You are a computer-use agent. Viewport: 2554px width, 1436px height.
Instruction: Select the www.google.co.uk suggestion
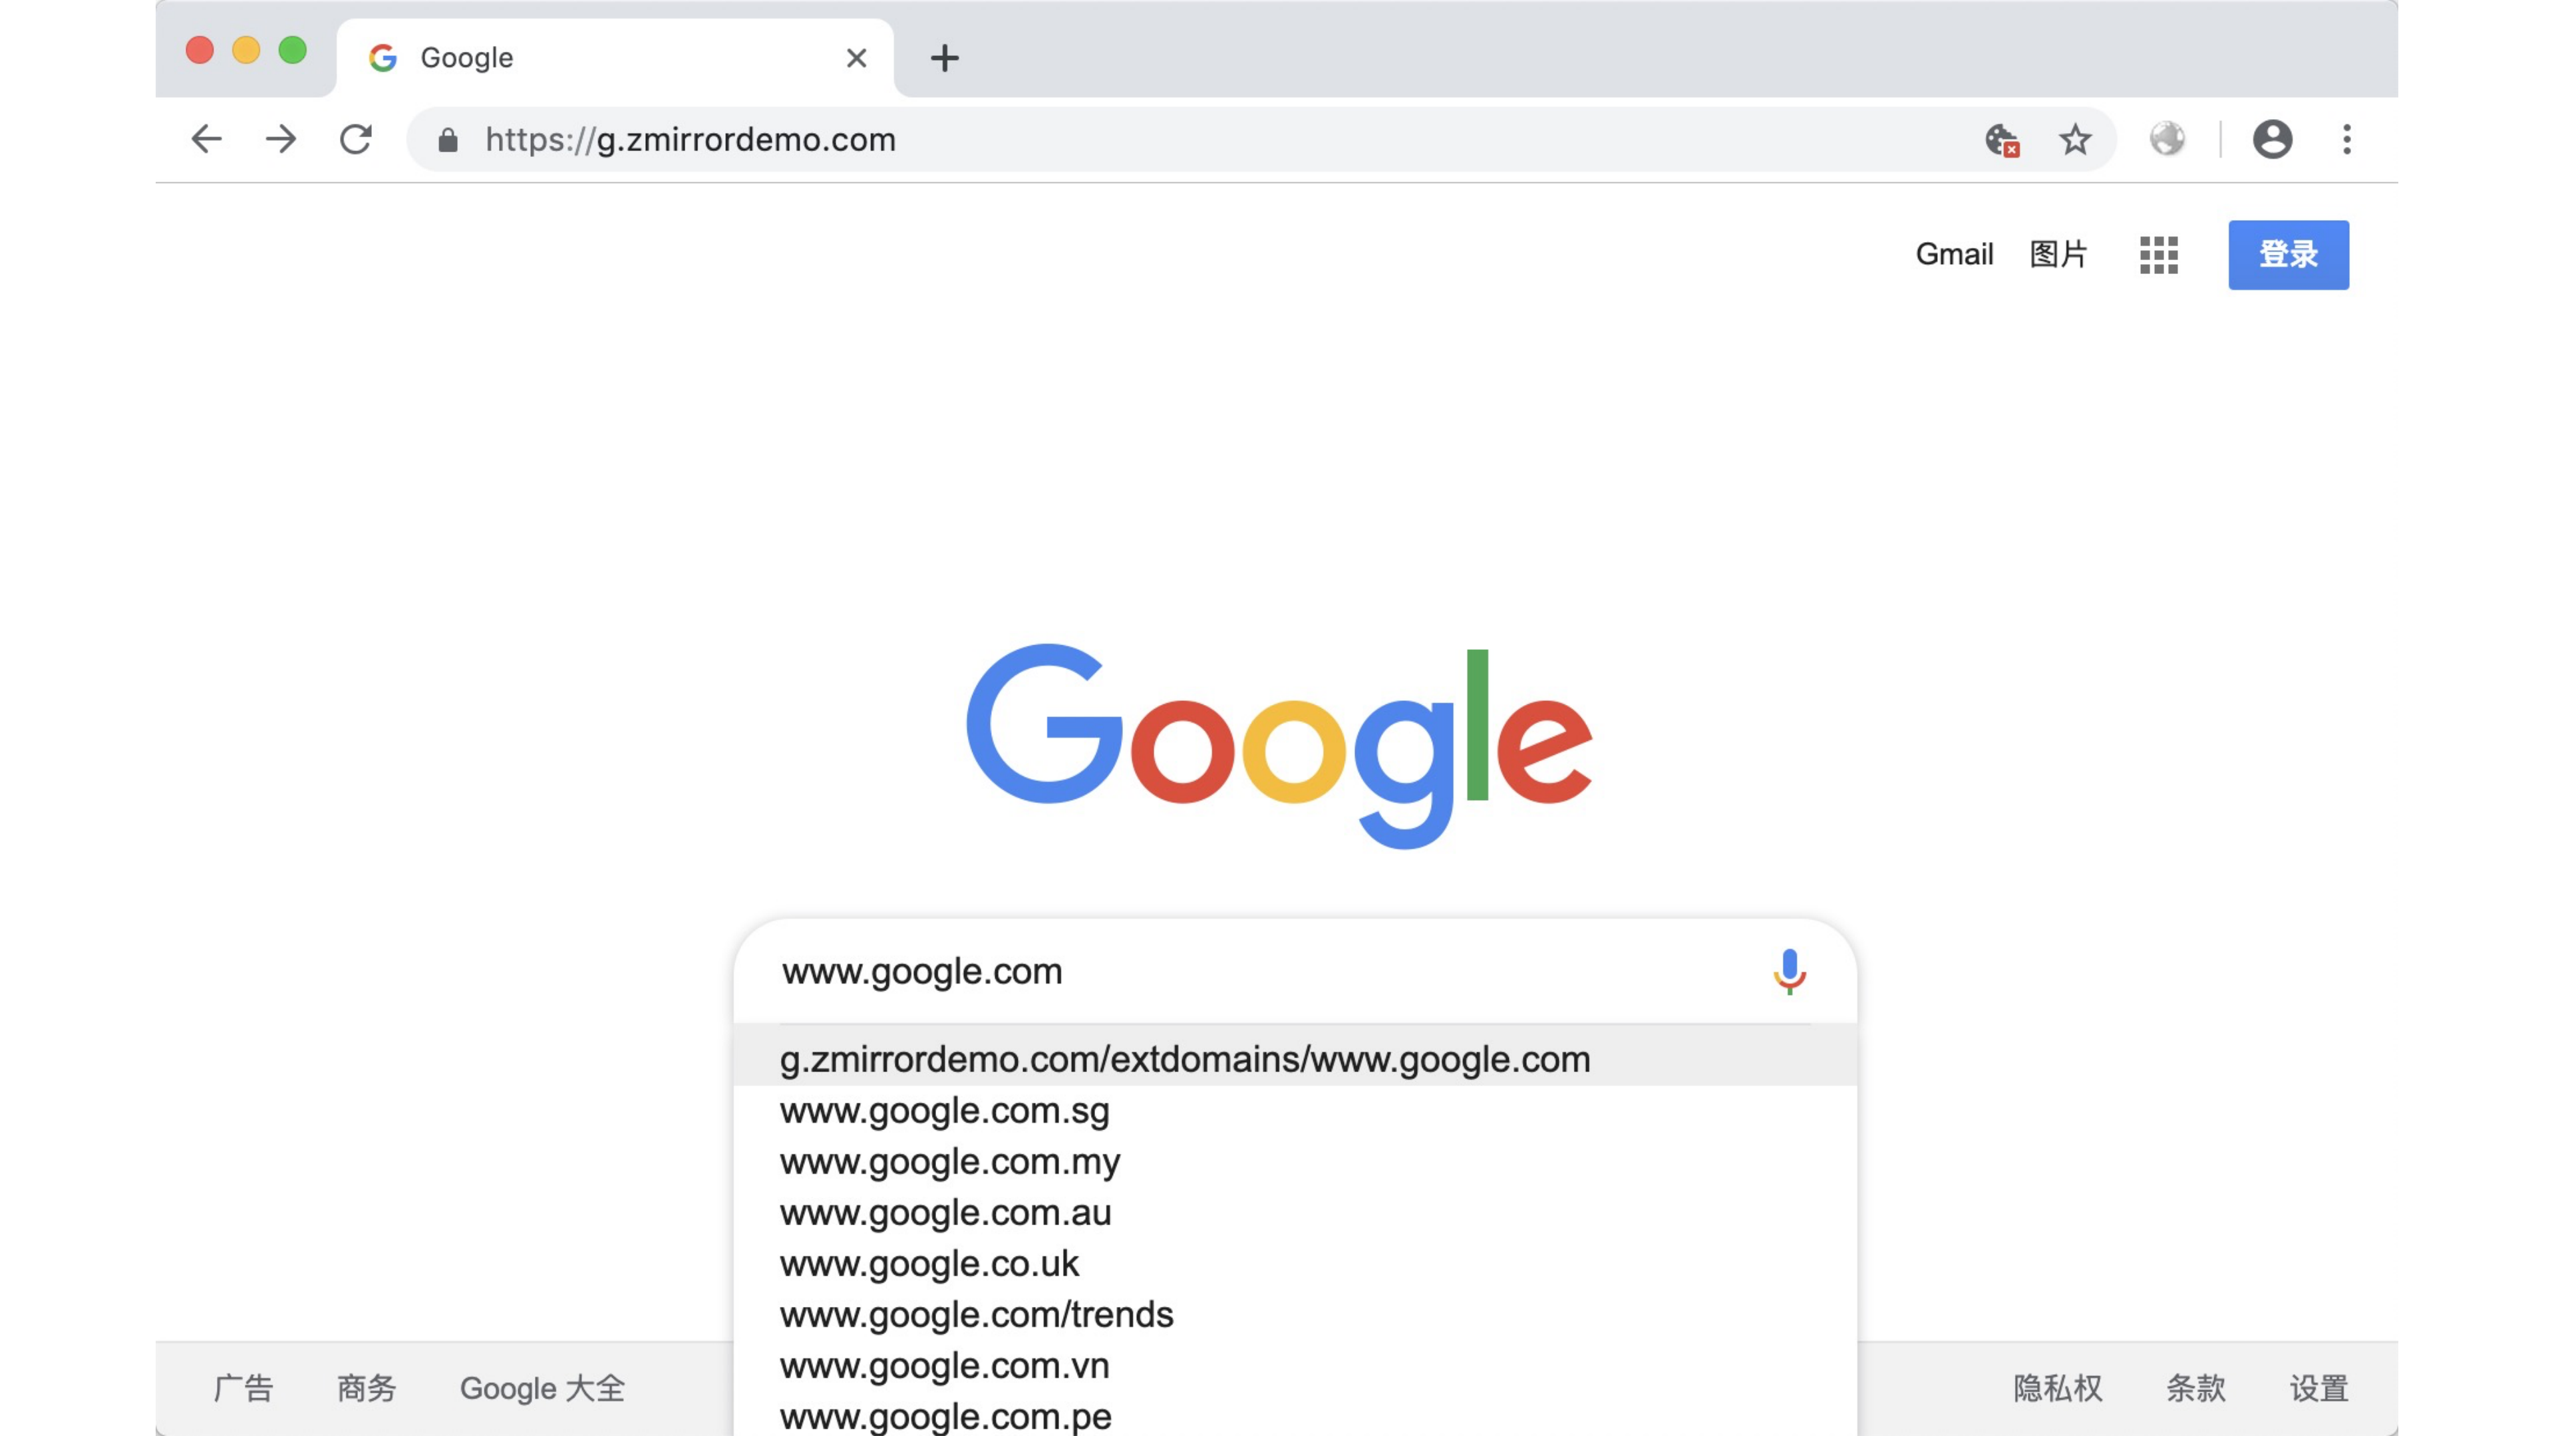tap(929, 1264)
